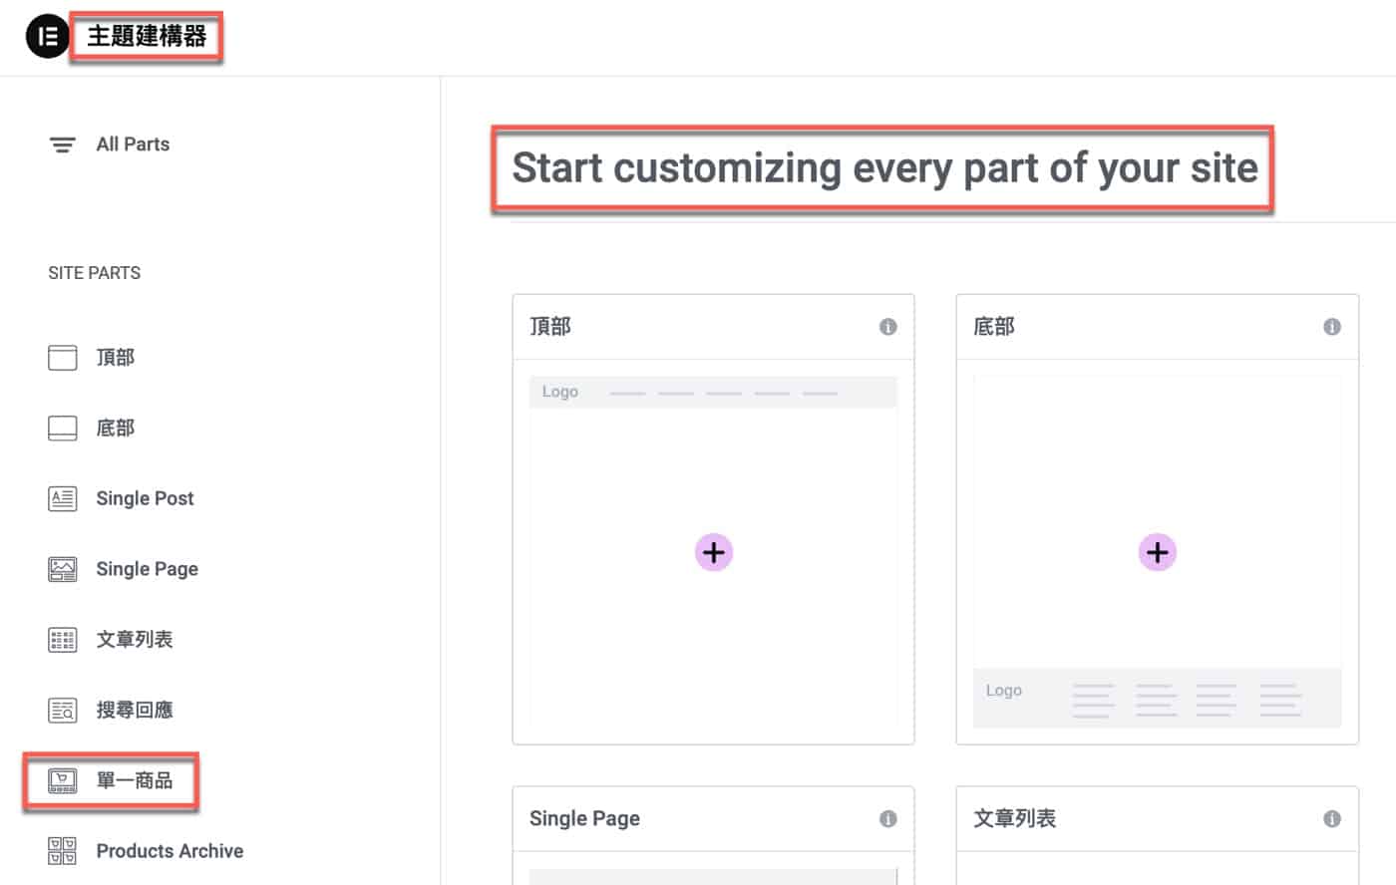Click the Start customizing heading

(x=884, y=167)
